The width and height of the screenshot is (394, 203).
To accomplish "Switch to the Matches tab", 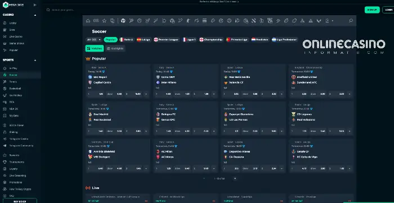I will [95, 48].
